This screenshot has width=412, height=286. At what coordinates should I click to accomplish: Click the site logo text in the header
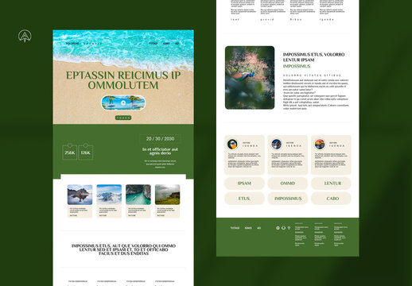(x=72, y=44)
